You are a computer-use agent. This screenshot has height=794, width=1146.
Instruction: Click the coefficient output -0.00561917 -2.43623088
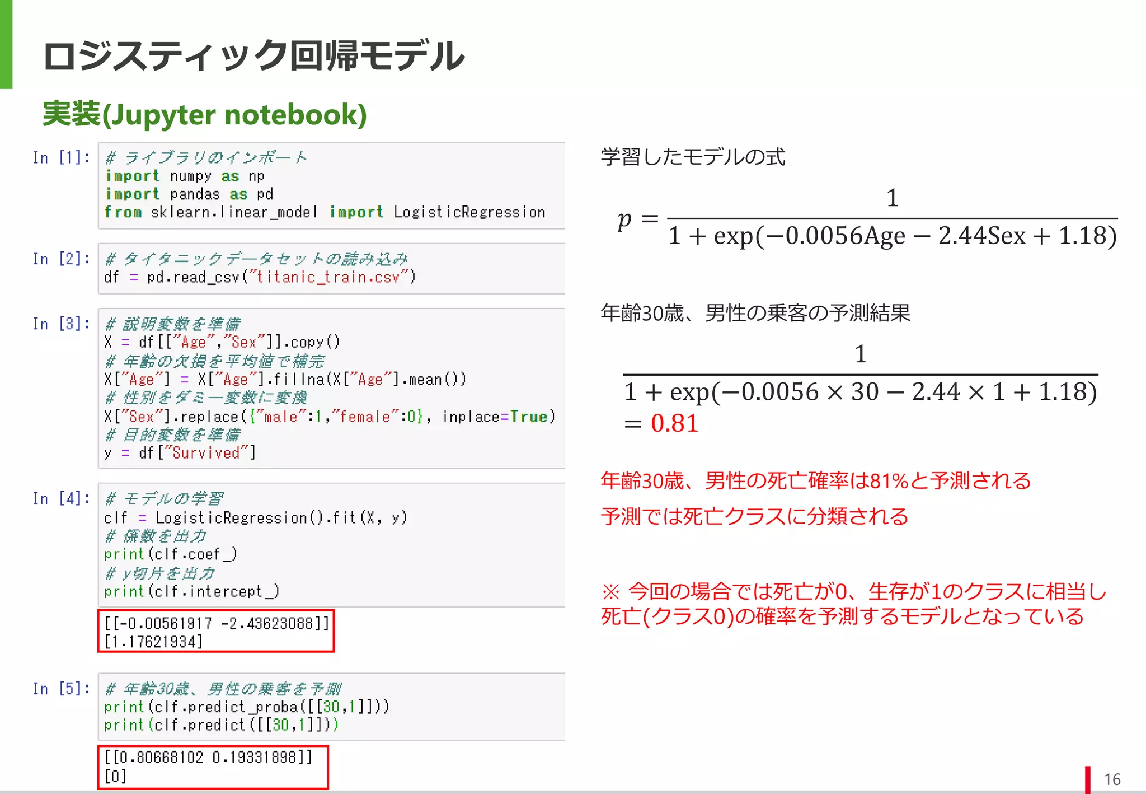point(217,623)
